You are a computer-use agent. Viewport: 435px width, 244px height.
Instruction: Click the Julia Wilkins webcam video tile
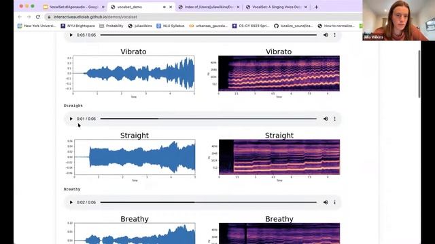[x=398, y=20]
